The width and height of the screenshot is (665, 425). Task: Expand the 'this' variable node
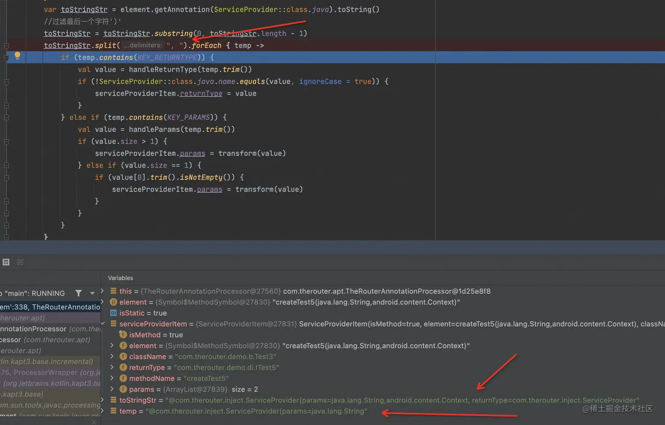click(x=102, y=291)
